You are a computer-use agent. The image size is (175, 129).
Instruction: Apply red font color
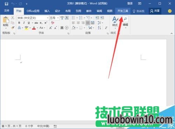(34, 28)
